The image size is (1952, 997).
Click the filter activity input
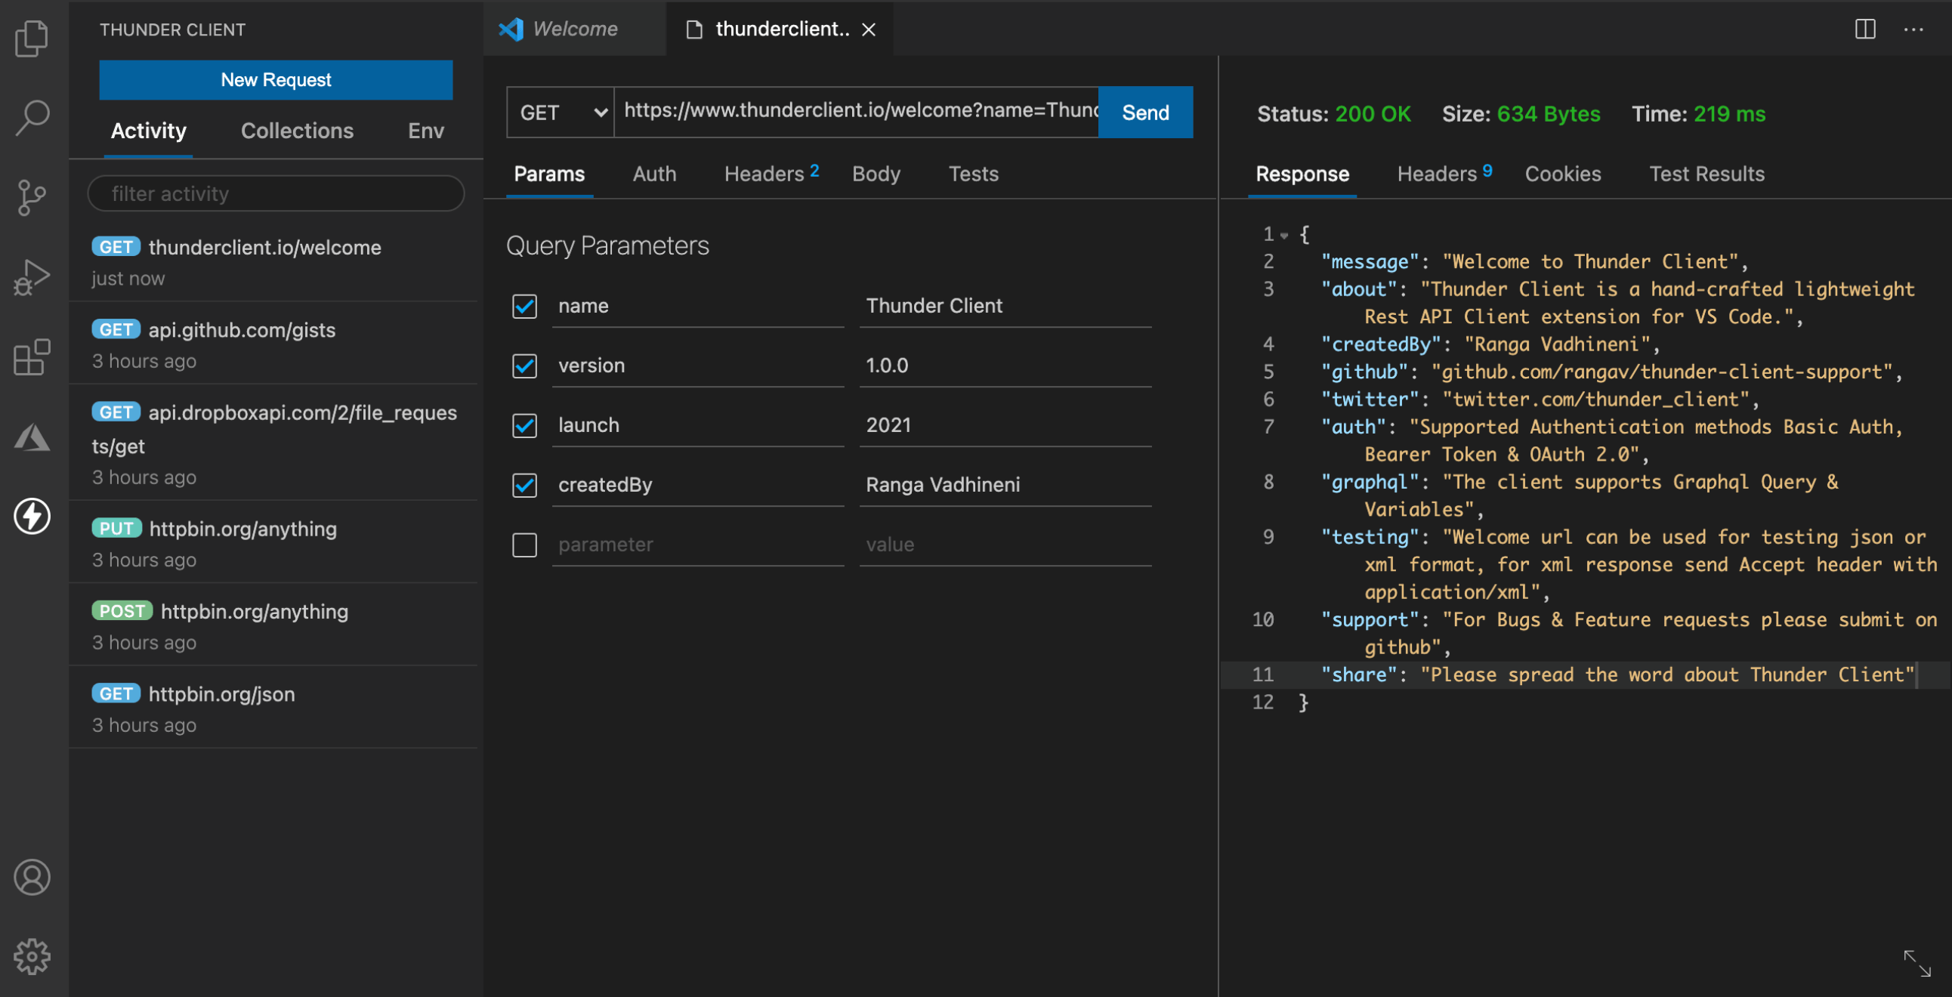click(x=276, y=194)
